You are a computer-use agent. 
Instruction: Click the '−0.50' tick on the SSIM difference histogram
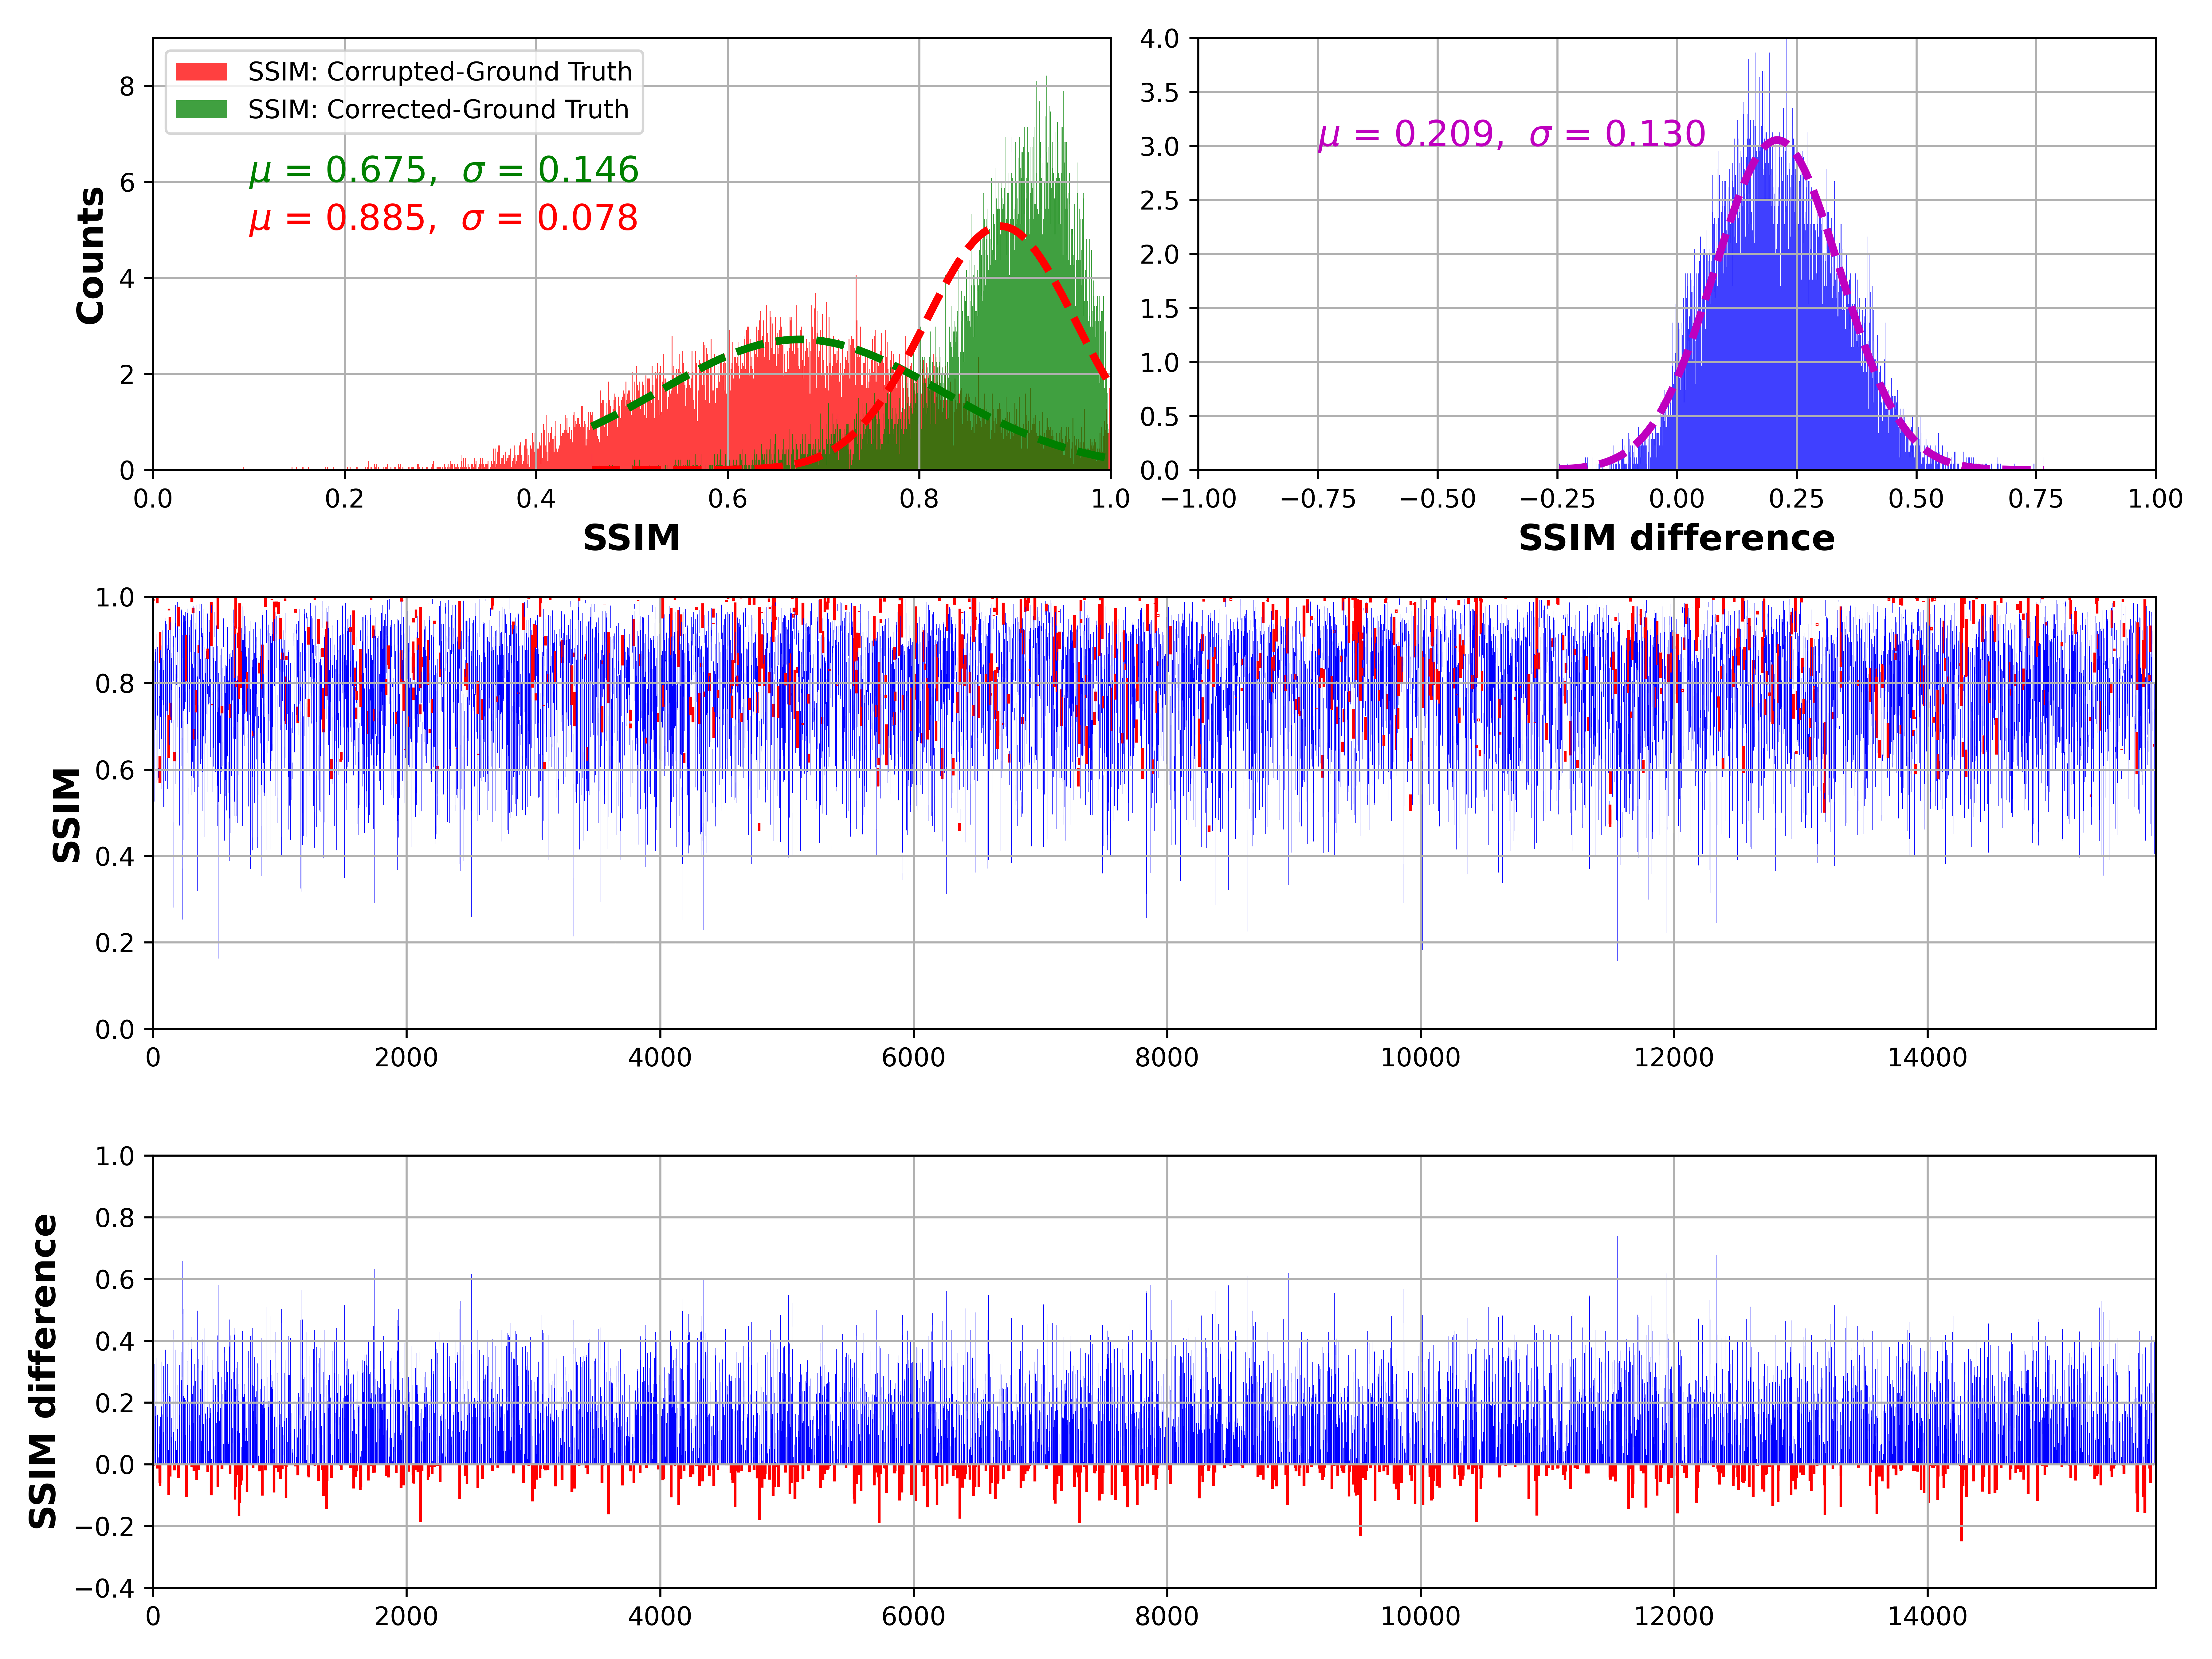(x=1438, y=499)
